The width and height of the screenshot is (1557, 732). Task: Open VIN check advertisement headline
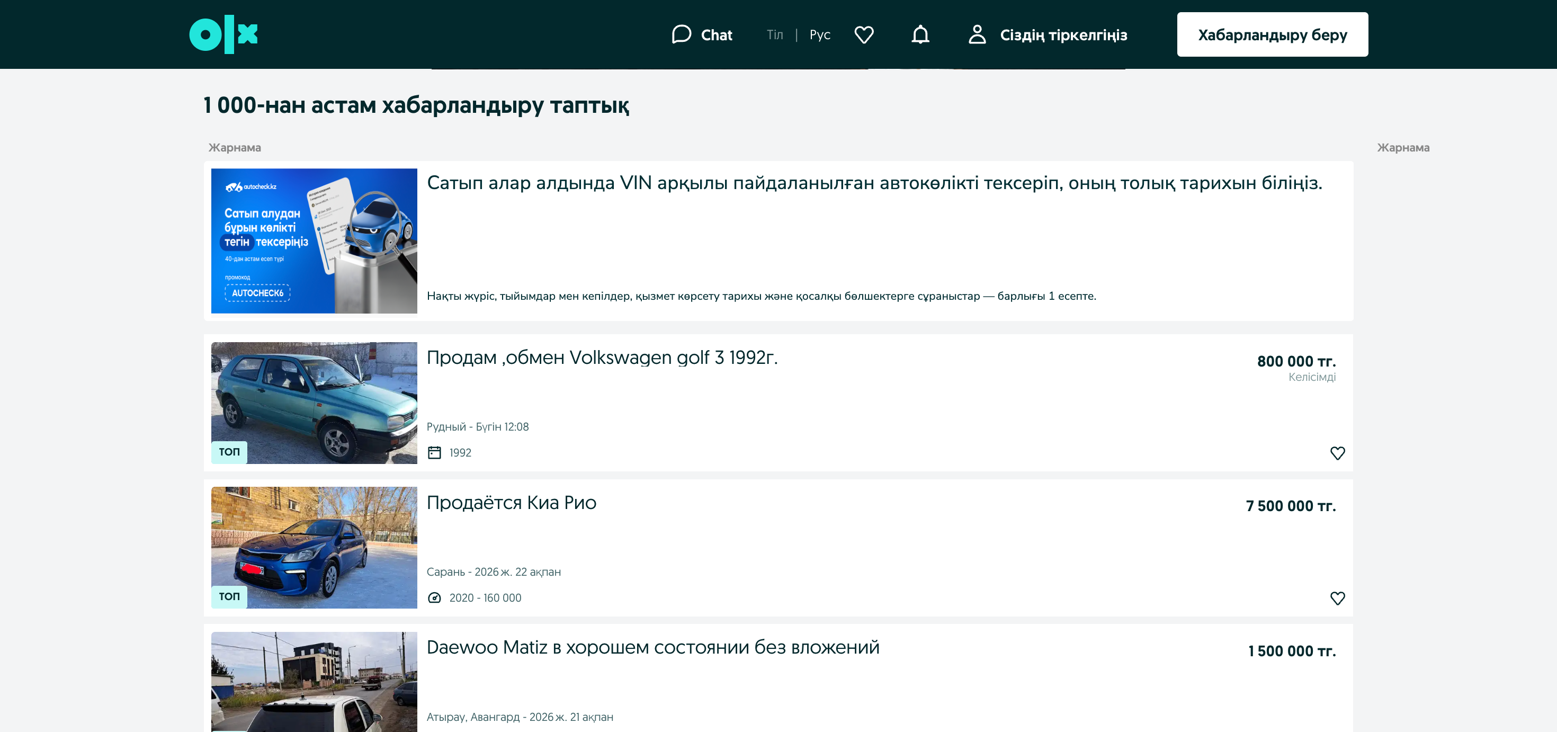[874, 183]
